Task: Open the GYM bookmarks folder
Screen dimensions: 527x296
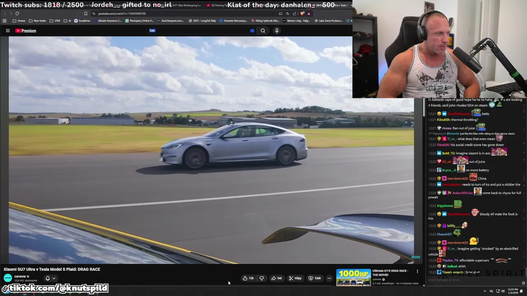Action: point(55,21)
